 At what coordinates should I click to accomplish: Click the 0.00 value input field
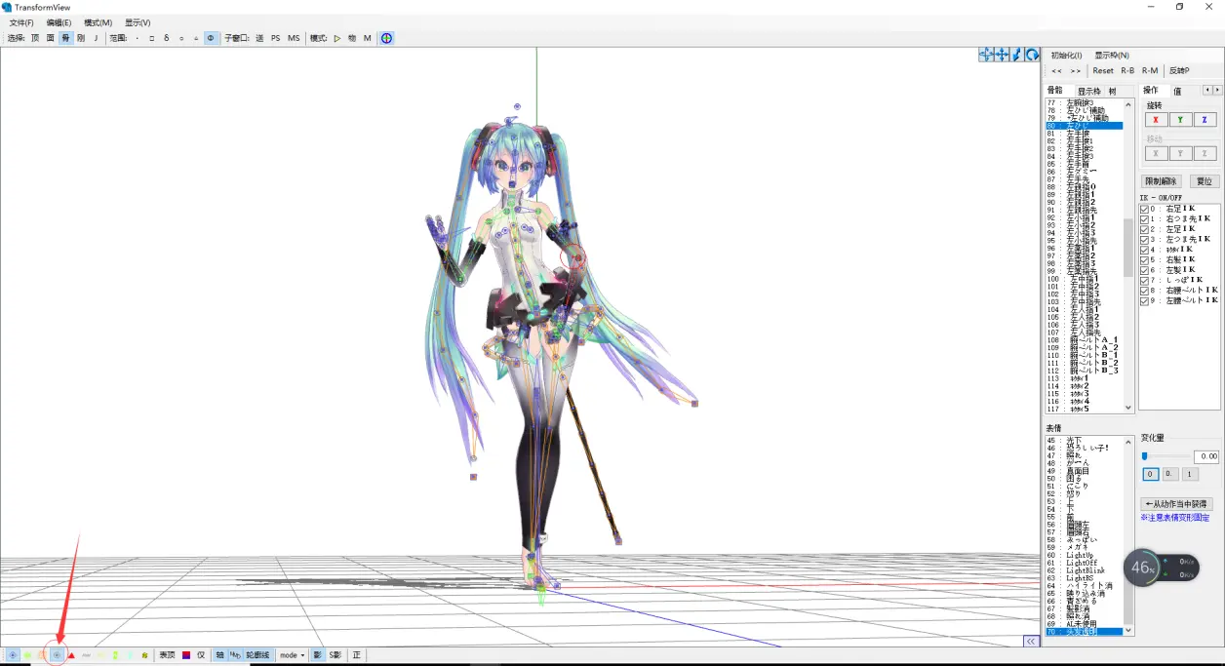[1206, 456]
